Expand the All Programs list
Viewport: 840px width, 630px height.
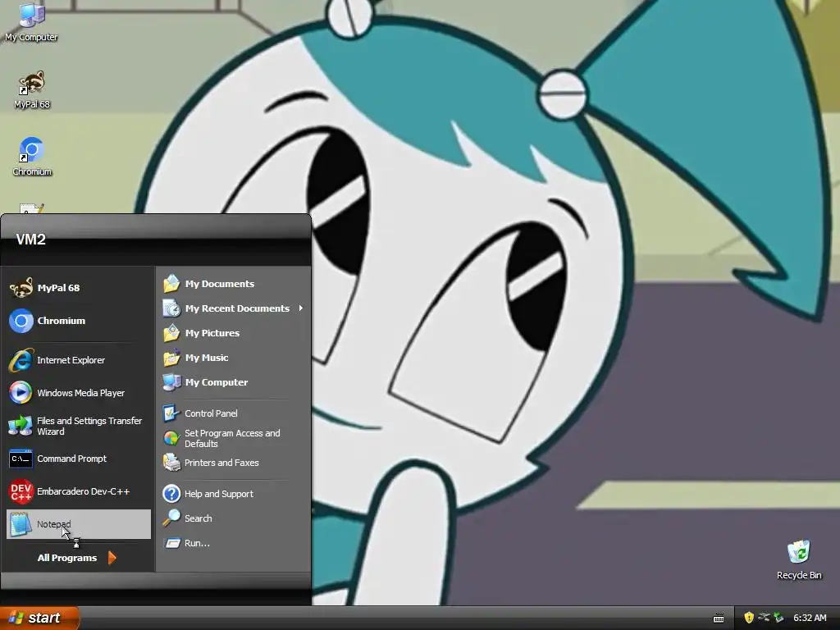pyautogui.click(x=76, y=558)
